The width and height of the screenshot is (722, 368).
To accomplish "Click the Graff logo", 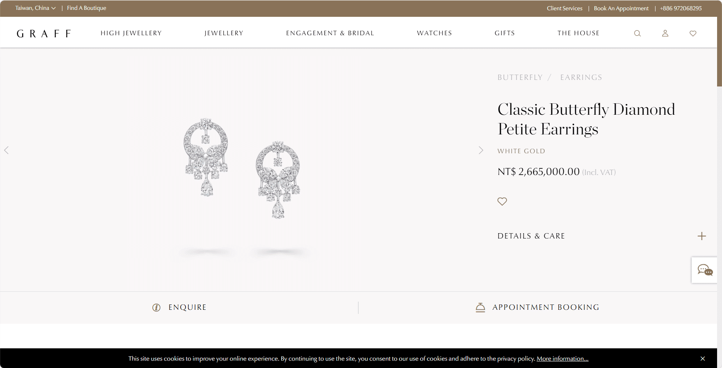I will tap(44, 34).
